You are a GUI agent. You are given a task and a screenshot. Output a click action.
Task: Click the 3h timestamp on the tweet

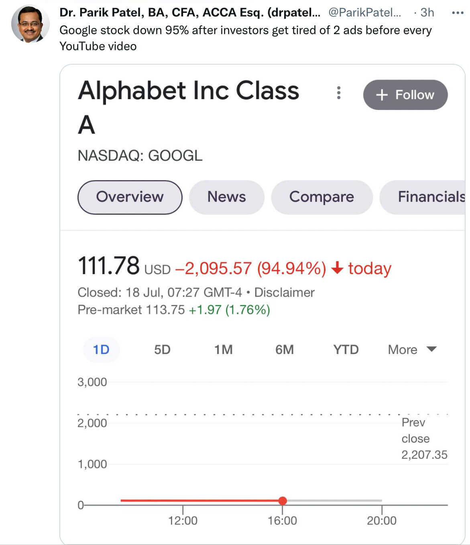[x=426, y=12]
